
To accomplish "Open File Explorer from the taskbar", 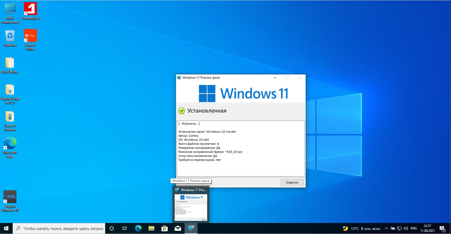I will (x=151, y=228).
